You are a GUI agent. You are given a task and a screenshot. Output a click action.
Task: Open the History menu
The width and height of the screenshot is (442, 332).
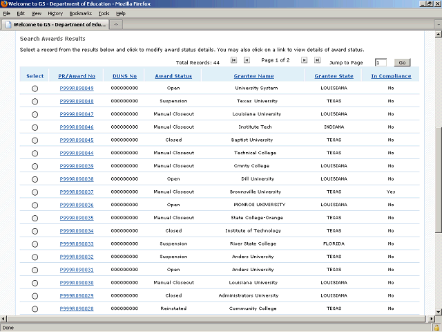pos(55,13)
